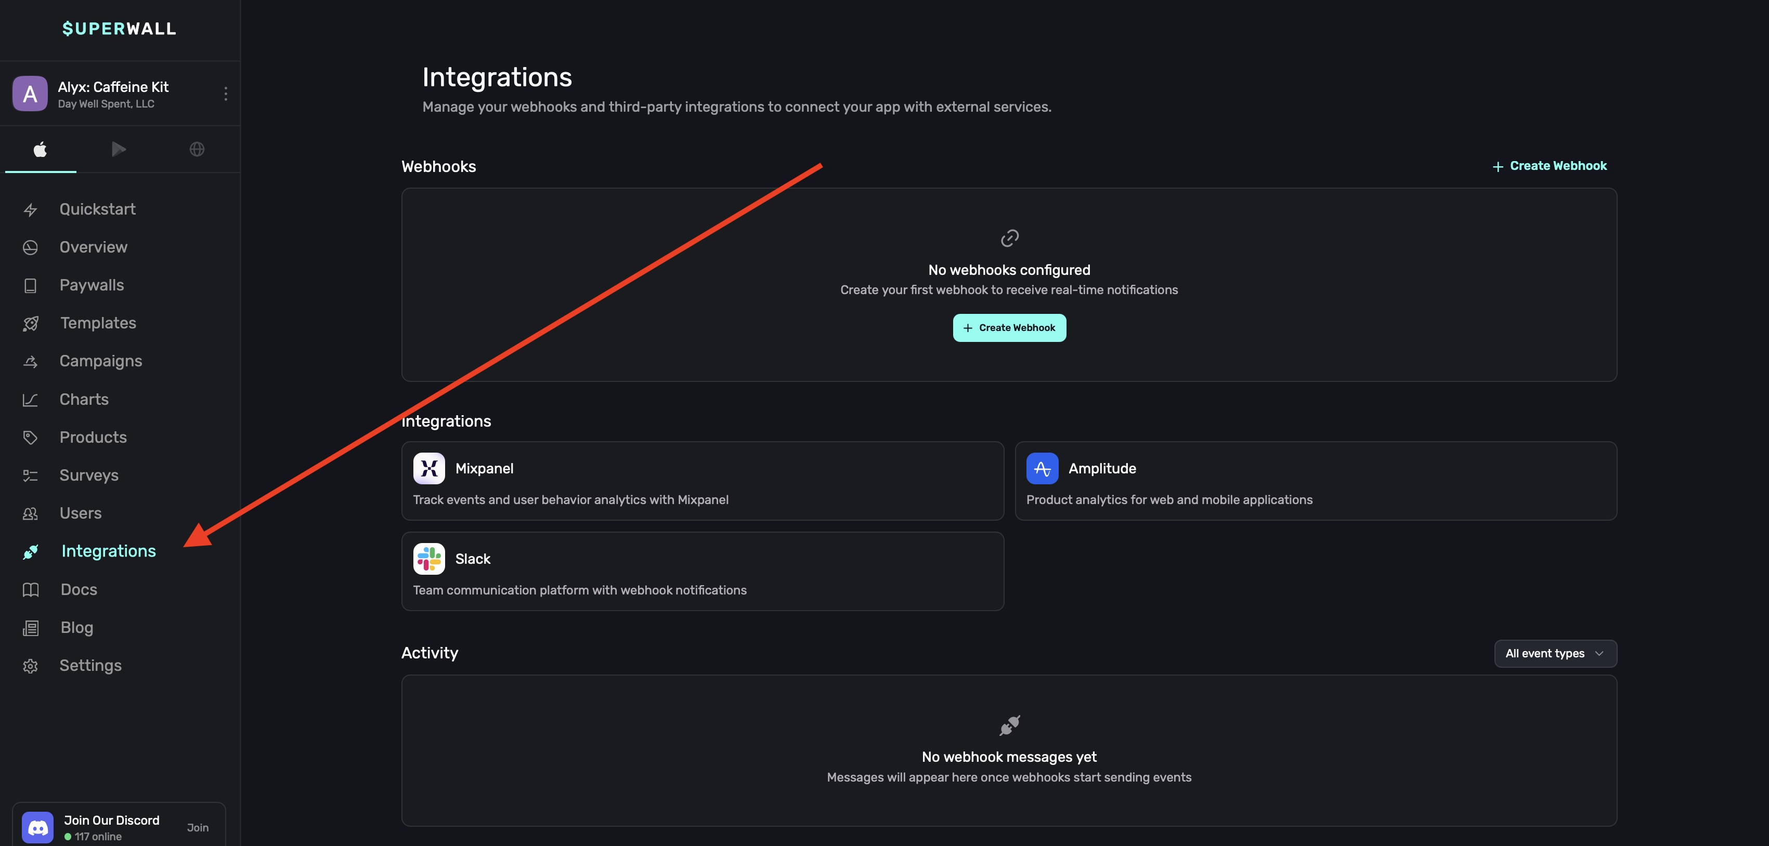
Task: Click the Alyx app avatar icon
Action: [x=30, y=94]
